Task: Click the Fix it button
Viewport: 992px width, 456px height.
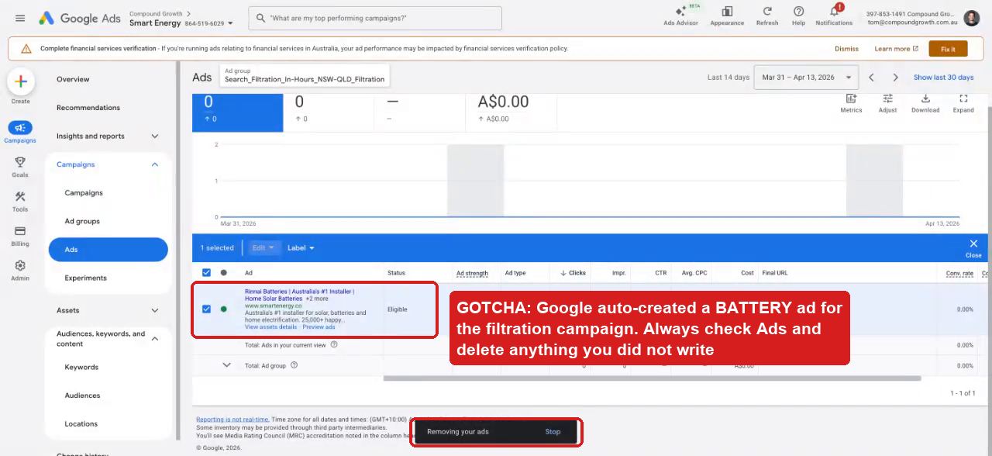Action: (948, 49)
